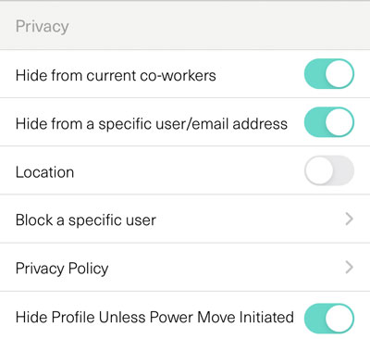
Task: Select the Block a specific user row
Action: (x=185, y=219)
